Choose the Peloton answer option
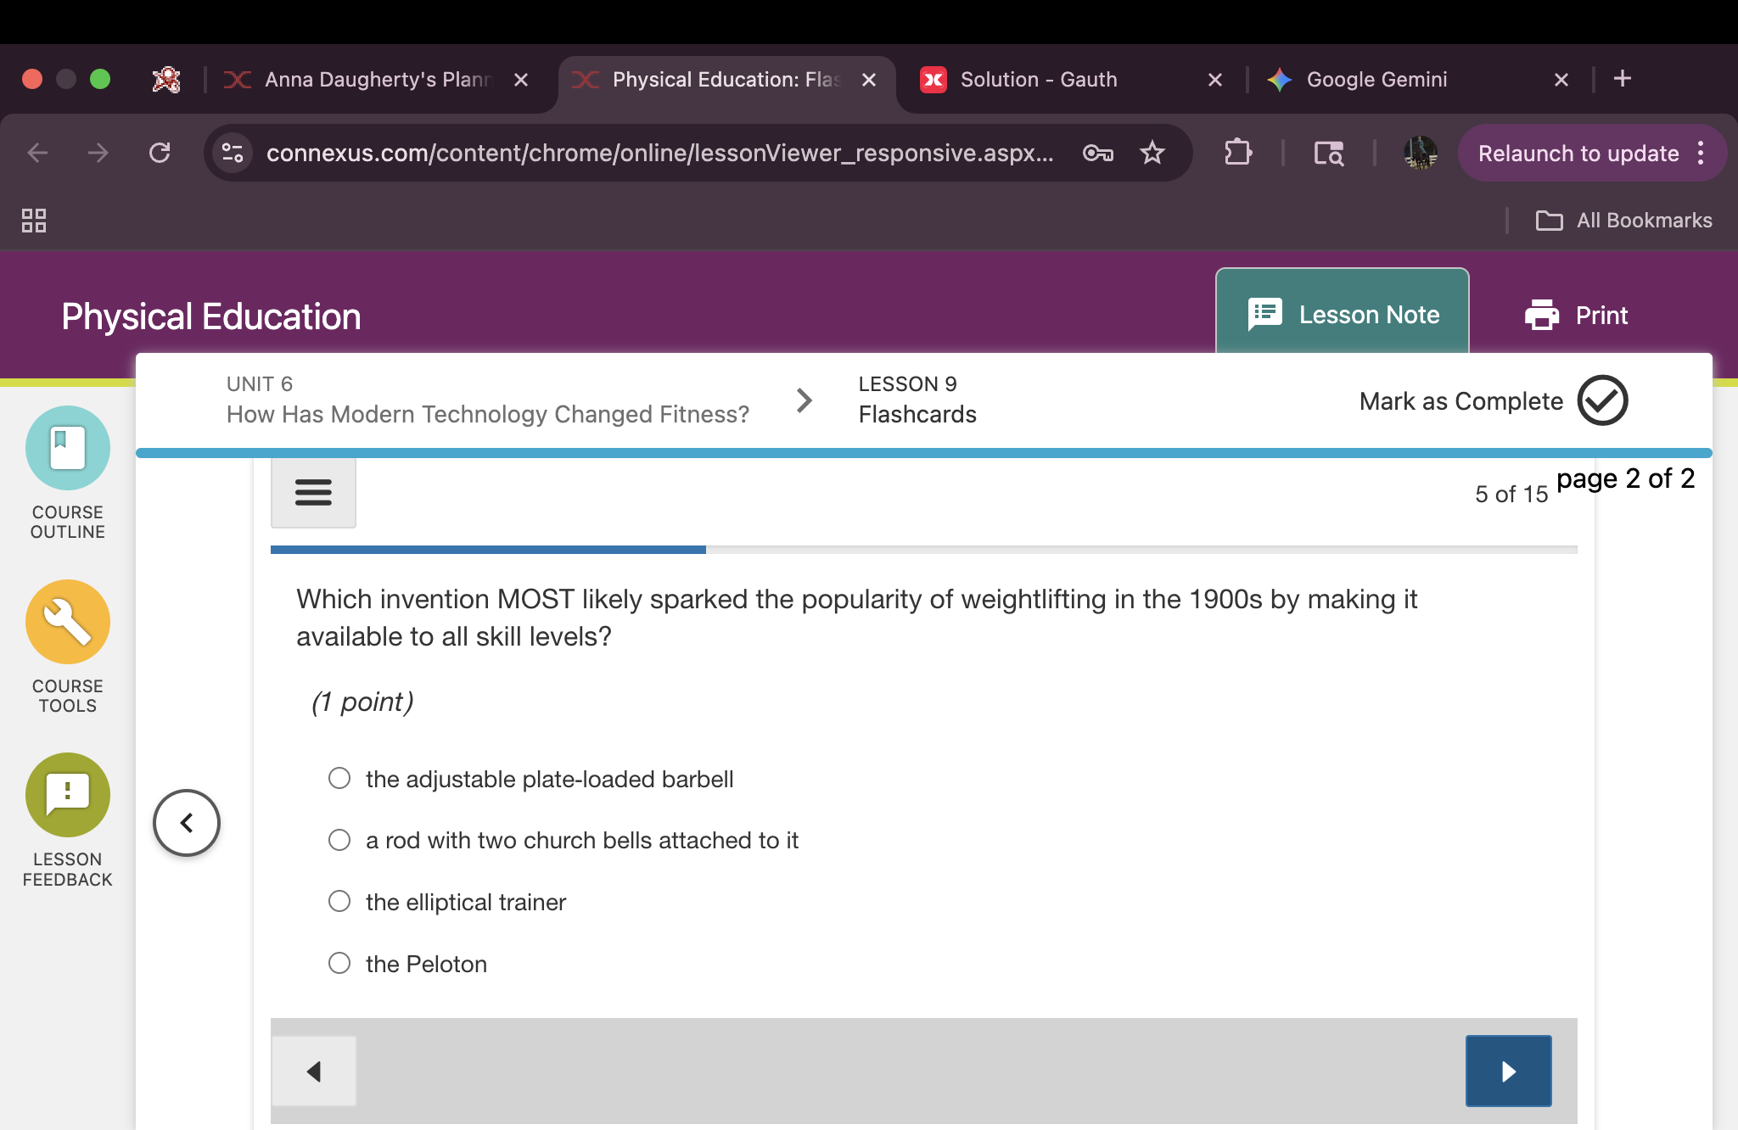1738x1130 pixels. [339, 963]
